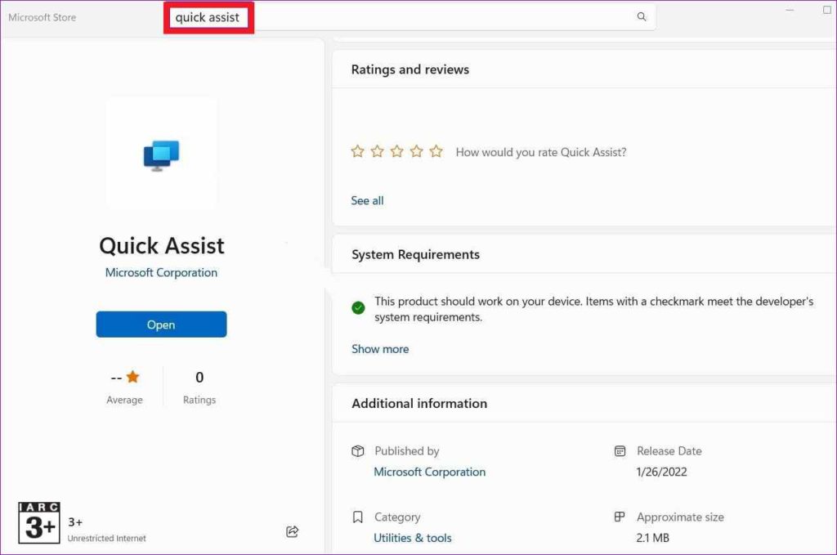Click the Quick Assist app logo
The height and width of the screenshot is (555, 837).
pos(161,154)
